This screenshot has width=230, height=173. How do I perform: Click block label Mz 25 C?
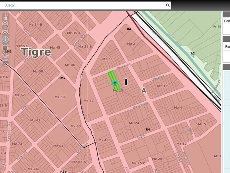(x=139, y=163)
